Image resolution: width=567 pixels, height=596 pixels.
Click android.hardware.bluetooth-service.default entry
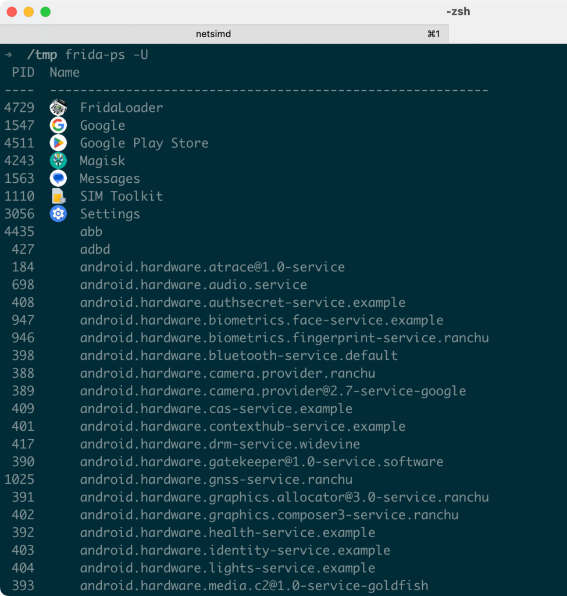coord(238,356)
